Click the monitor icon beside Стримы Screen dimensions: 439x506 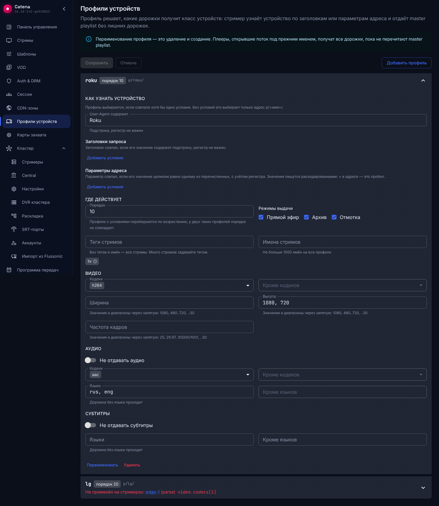coord(9,40)
